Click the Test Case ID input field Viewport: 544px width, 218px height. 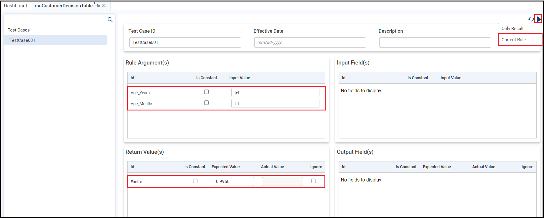185,42
